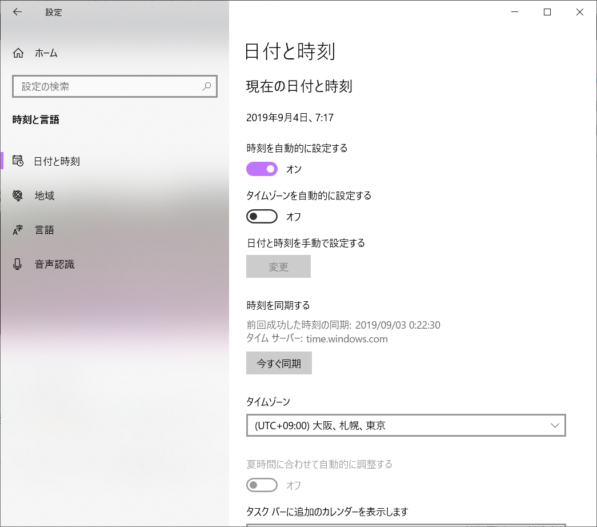This screenshot has height=527, width=597.
Task: Enable タイムゾーンを自動的に設定する toggle
Action: (x=262, y=216)
